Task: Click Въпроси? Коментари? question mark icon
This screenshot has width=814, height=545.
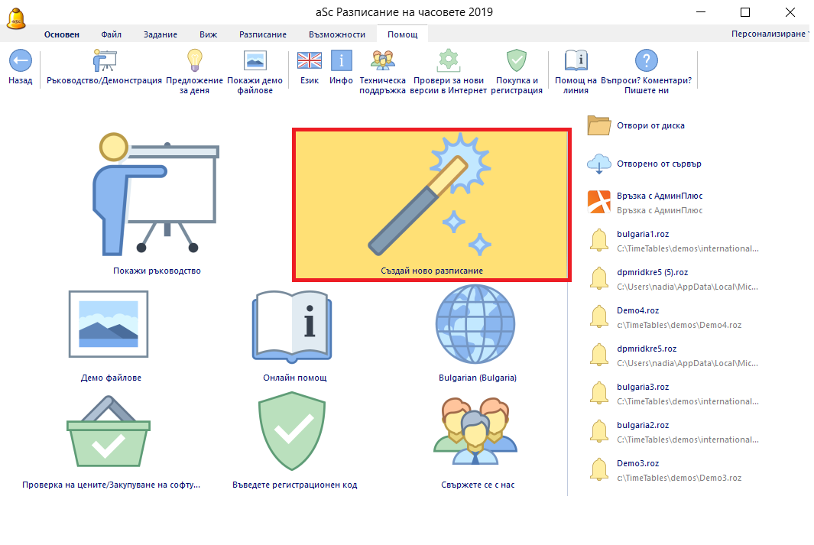Action: (x=646, y=61)
